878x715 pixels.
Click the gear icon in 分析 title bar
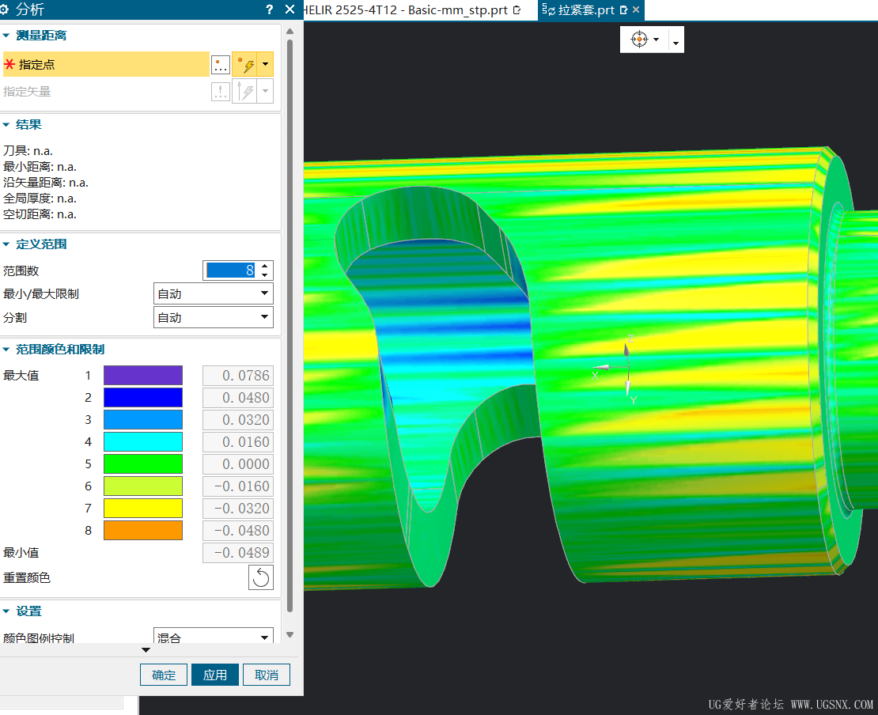pos(5,9)
